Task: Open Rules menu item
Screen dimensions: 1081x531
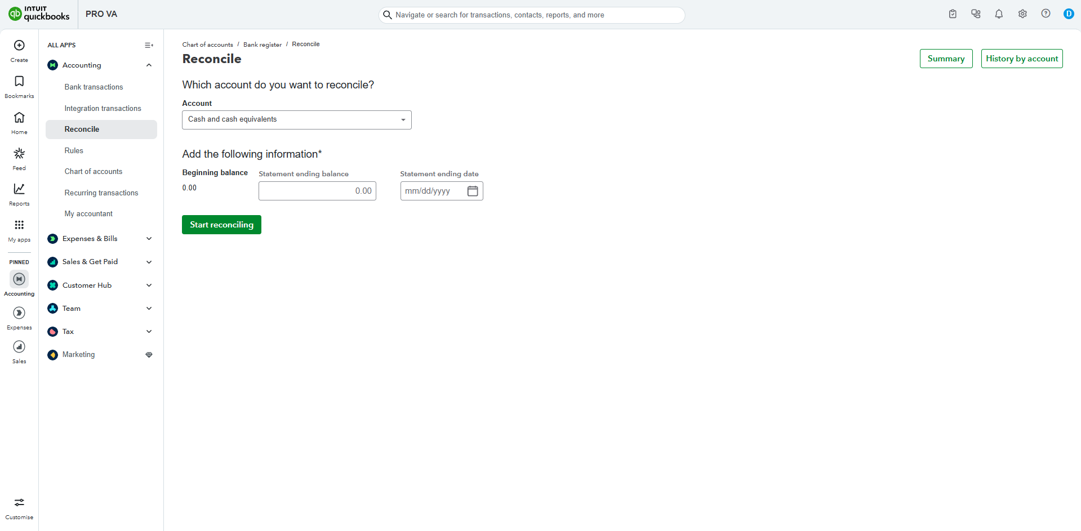Action: click(74, 151)
